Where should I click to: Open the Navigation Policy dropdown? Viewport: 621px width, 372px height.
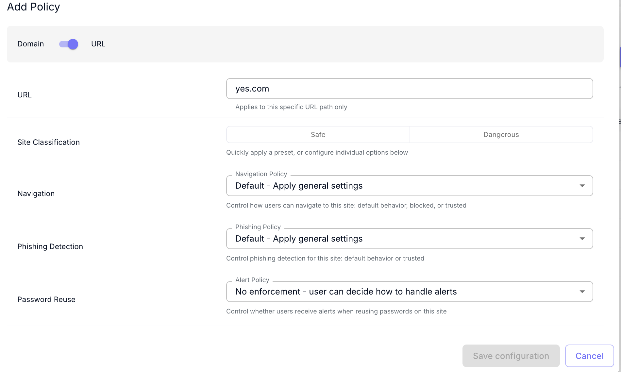[410, 186]
